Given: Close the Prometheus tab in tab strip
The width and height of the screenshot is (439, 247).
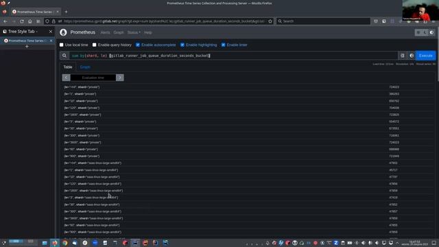Looking at the screenshot, I should click(58, 12).
